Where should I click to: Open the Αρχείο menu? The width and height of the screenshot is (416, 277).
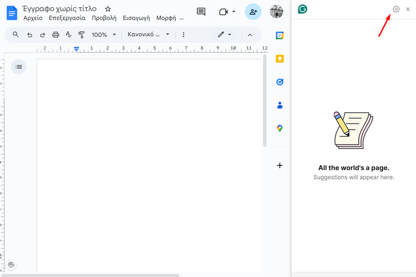(x=33, y=18)
